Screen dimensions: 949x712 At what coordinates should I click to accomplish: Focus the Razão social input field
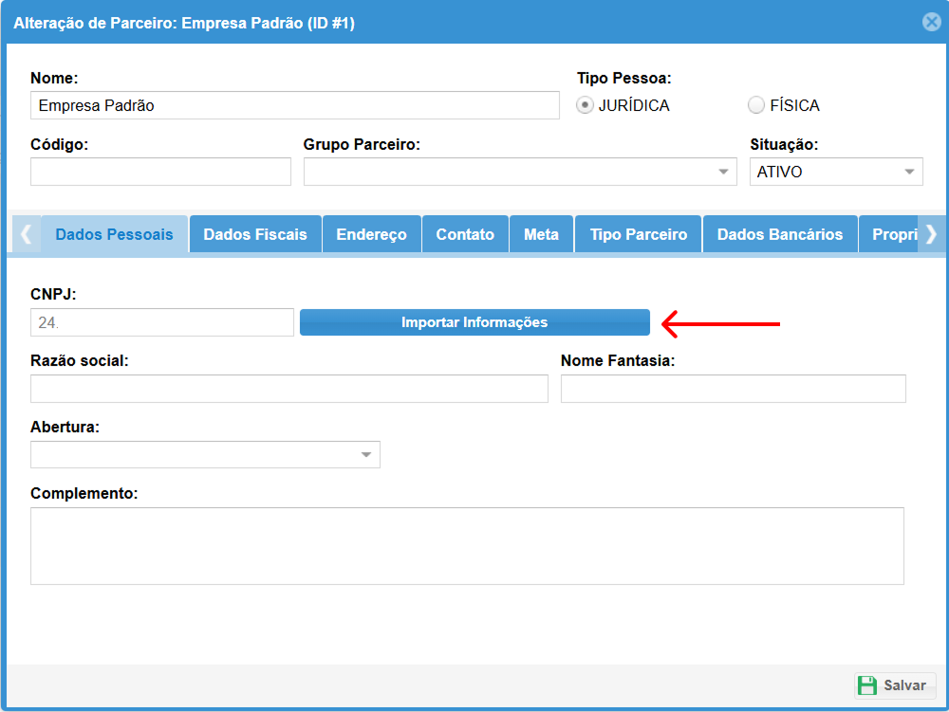pos(288,389)
